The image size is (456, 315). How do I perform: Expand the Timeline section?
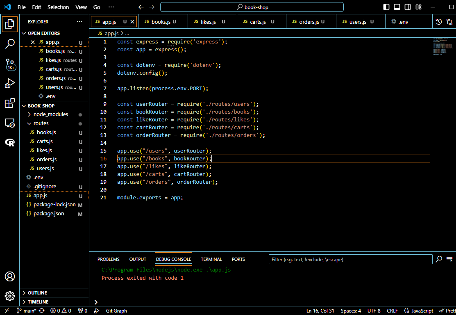[54, 302]
